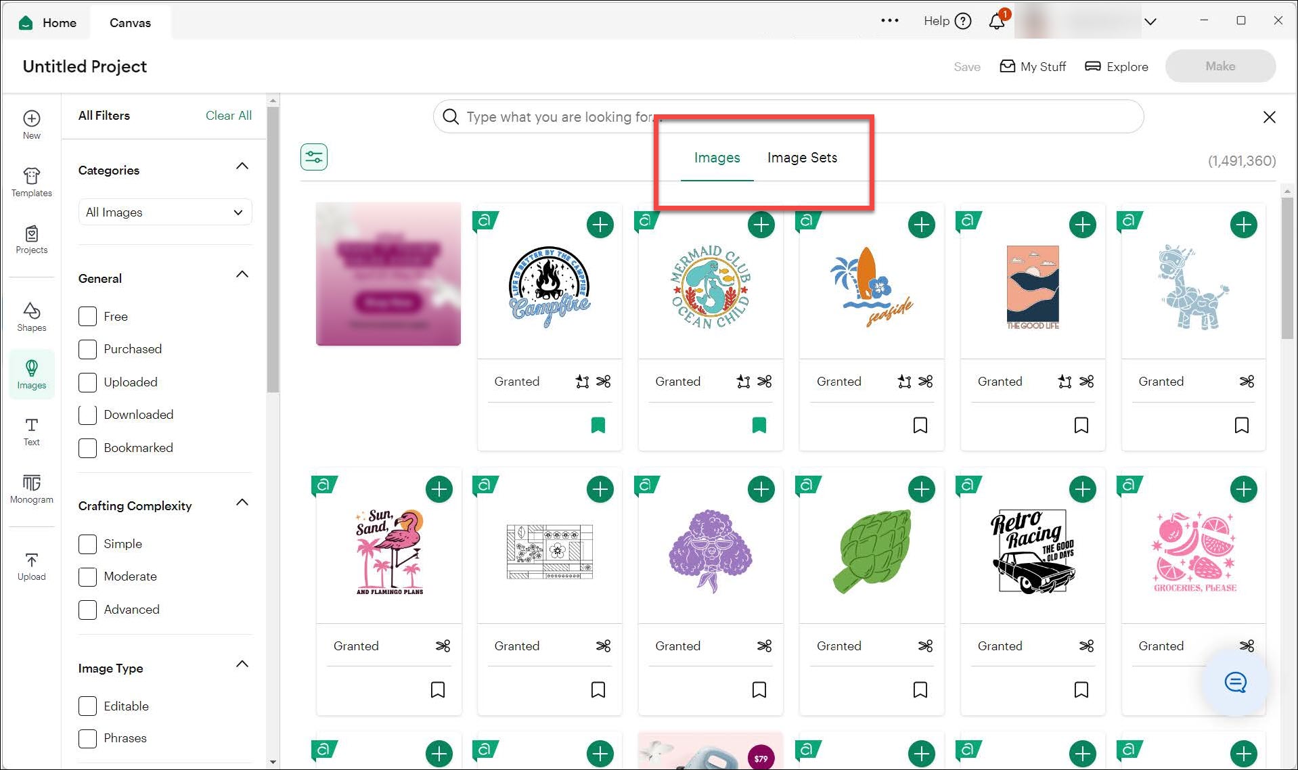Click the Clear All filters link
Image resolution: width=1298 pixels, height=770 pixels.
click(228, 116)
